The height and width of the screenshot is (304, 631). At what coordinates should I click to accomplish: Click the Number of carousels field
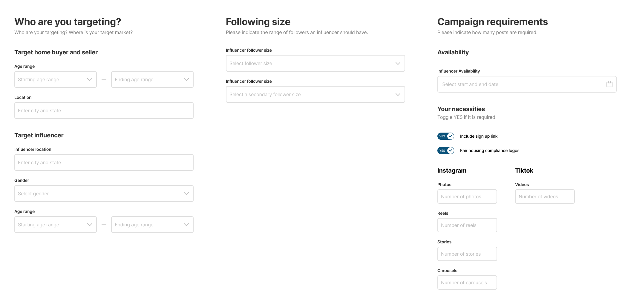coord(467,282)
